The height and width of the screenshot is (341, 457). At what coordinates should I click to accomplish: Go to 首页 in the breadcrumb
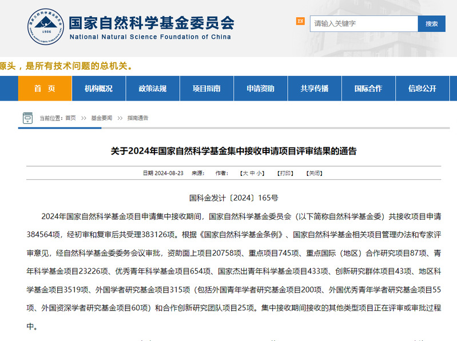(x=70, y=118)
